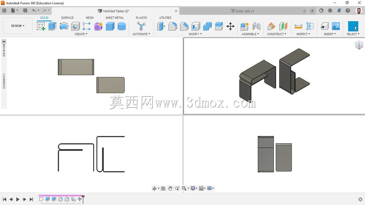
Task: Expand the ASSEMBLE menu
Action: tap(250, 34)
